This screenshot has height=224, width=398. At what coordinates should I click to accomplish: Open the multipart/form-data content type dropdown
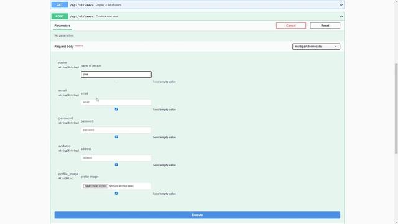(x=316, y=47)
